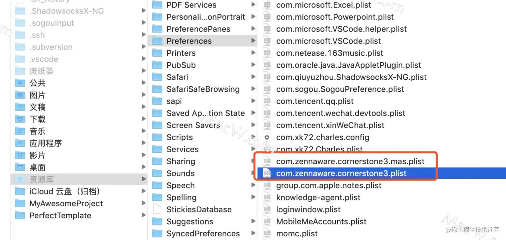Expand the Suggestions folder arrow
The image size is (506, 240).
pos(253,222)
